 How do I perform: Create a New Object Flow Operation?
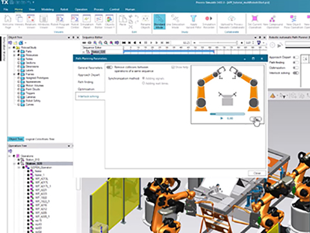293,21
